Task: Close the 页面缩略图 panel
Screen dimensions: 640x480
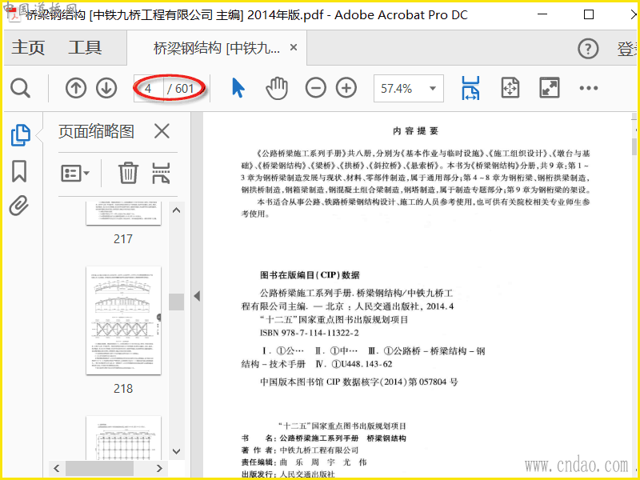Action: tap(162, 131)
